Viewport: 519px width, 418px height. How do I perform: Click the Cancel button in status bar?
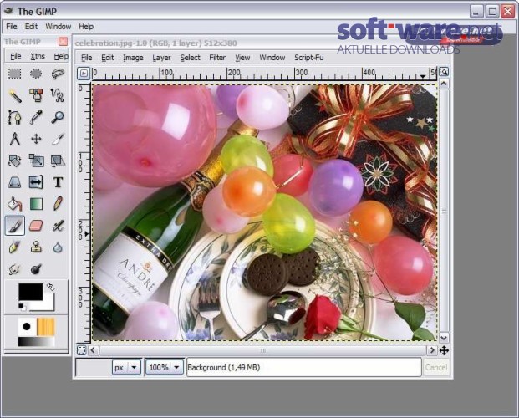click(x=436, y=367)
